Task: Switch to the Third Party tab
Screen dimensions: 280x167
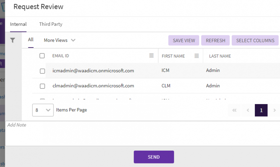Action: point(51,24)
